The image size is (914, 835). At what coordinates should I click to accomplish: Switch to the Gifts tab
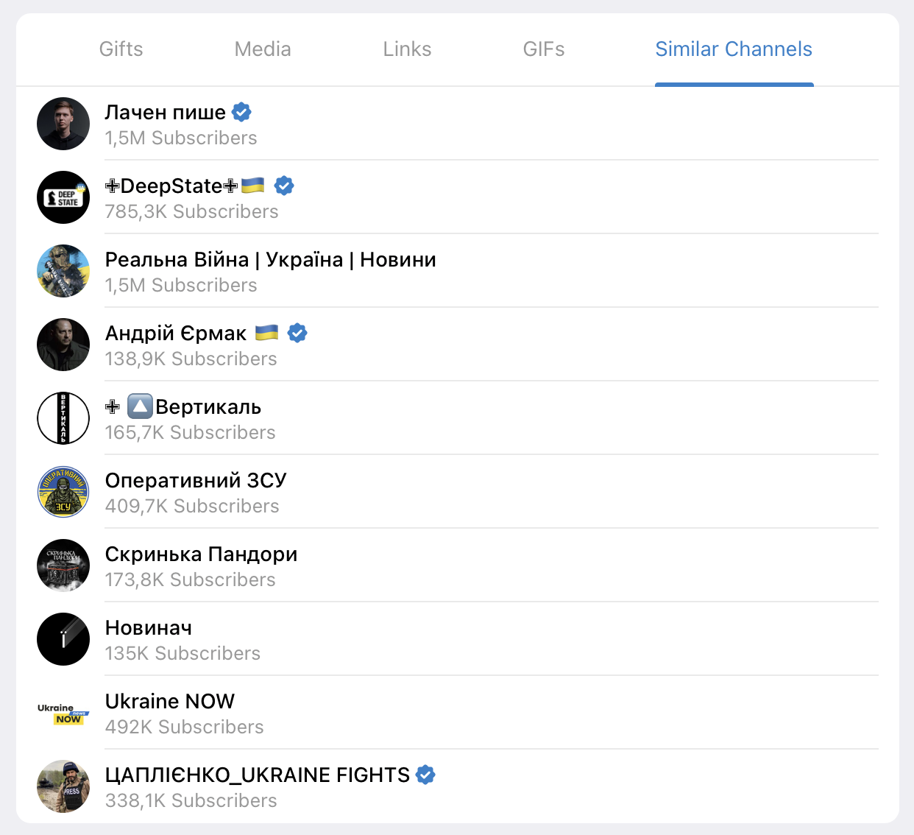(121, 49)
